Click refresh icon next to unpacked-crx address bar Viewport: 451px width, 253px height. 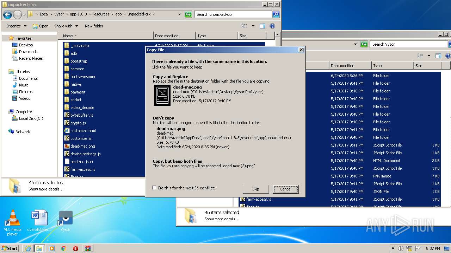[188, 14]
